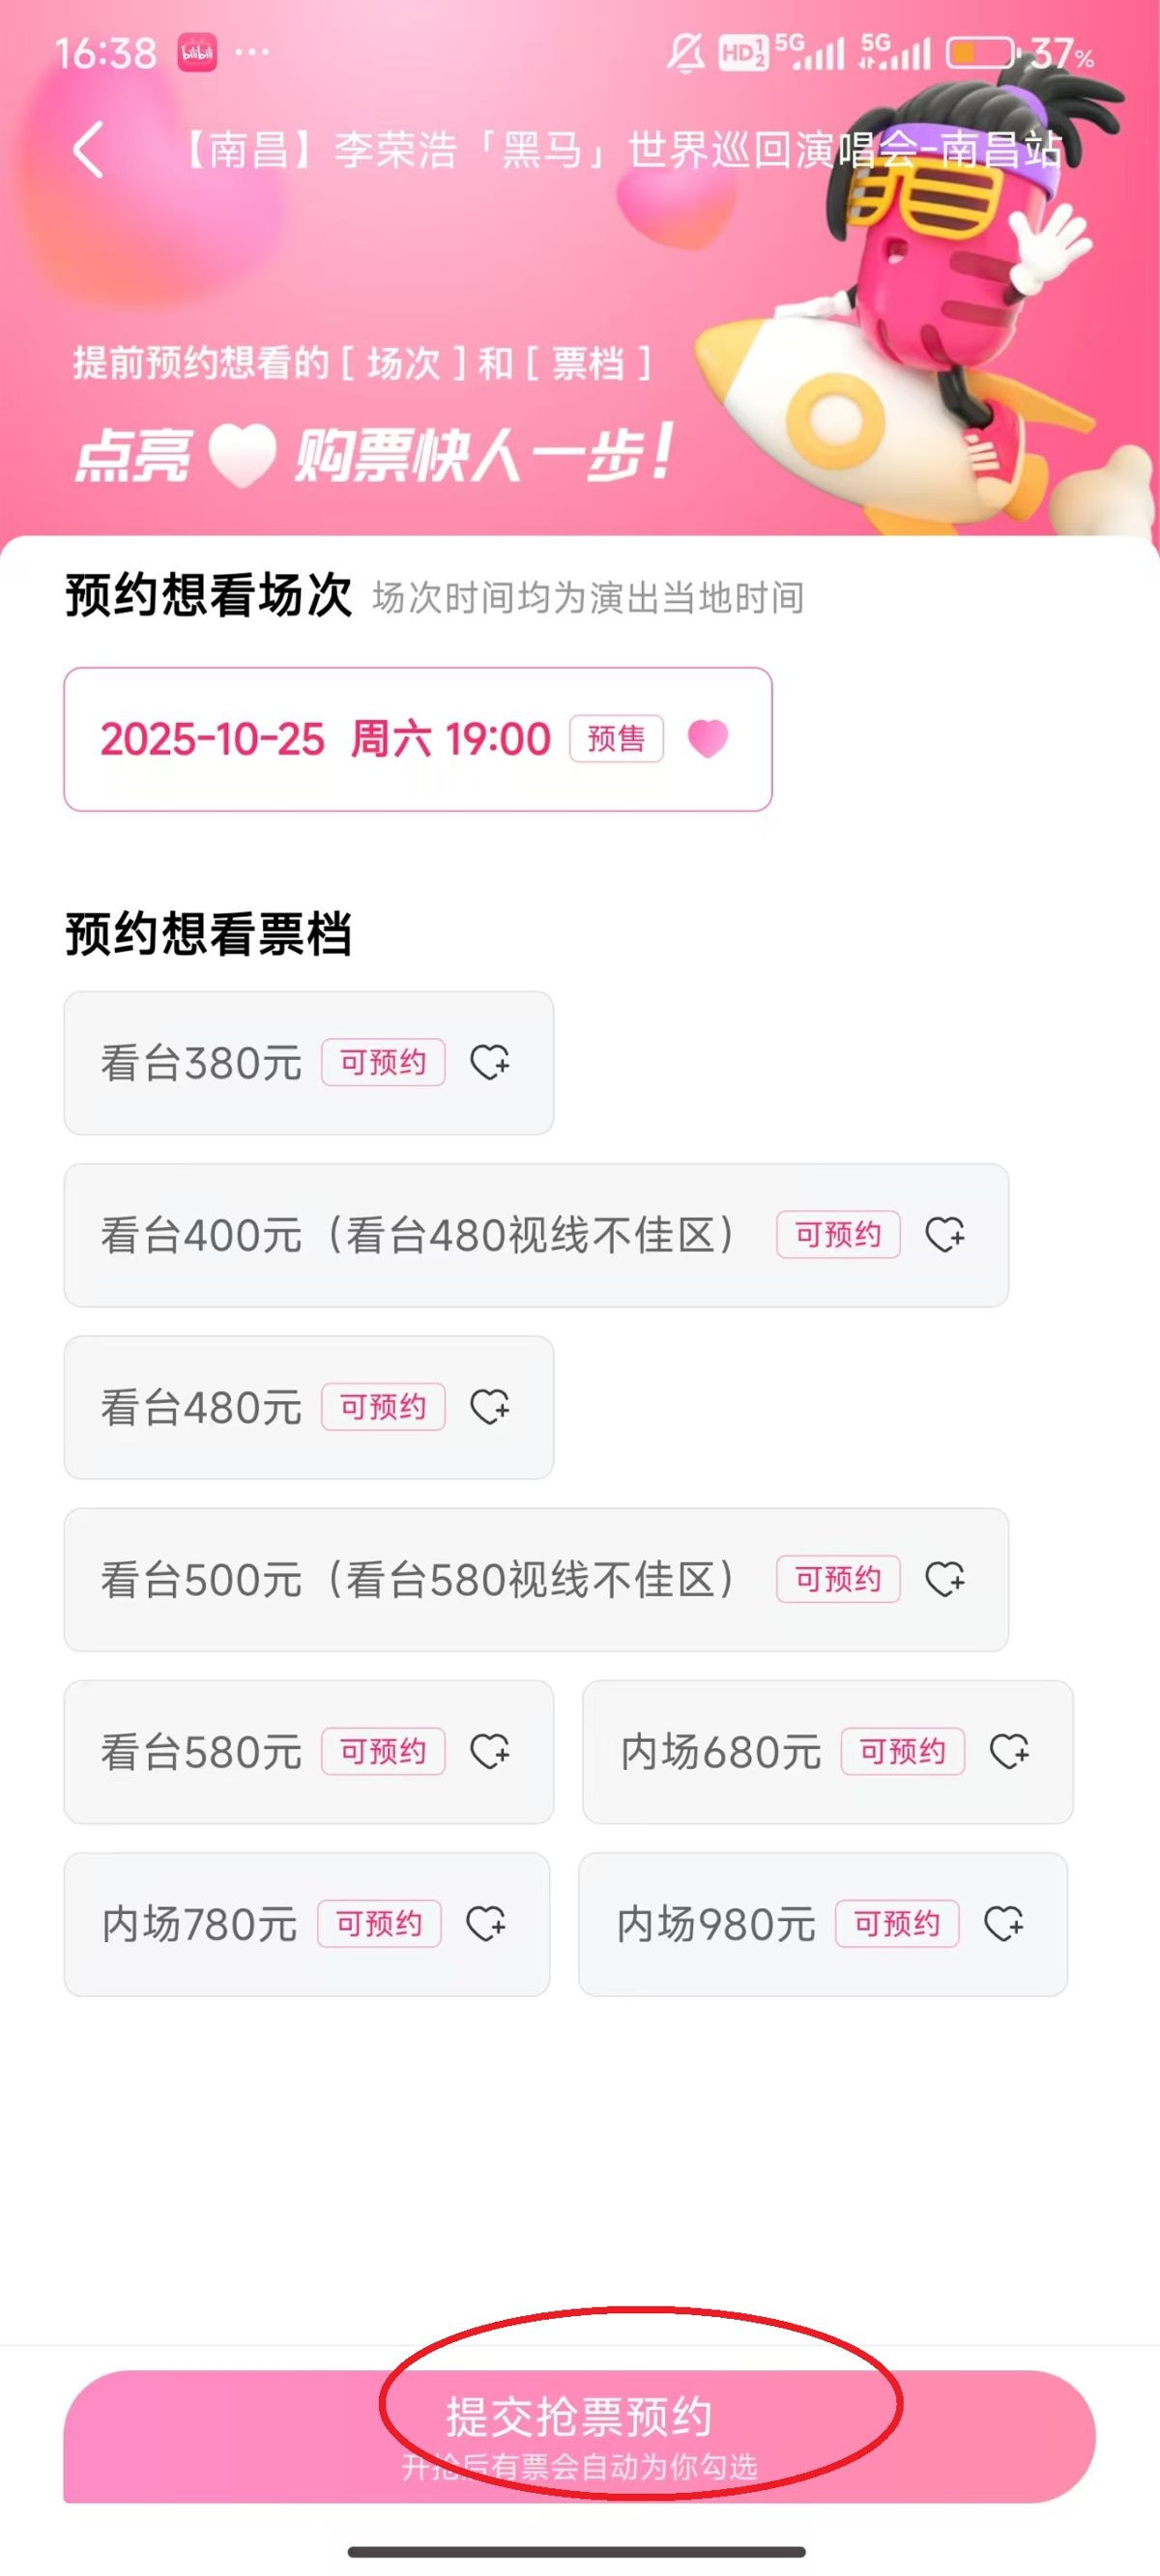Tap the heart icon for 内场780元
Screen dimensions: 1160x2576
click(x=486, y=1923)
